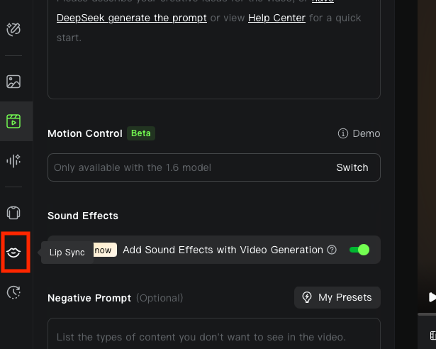Click the sound effects help question mark

coord(332,250)
